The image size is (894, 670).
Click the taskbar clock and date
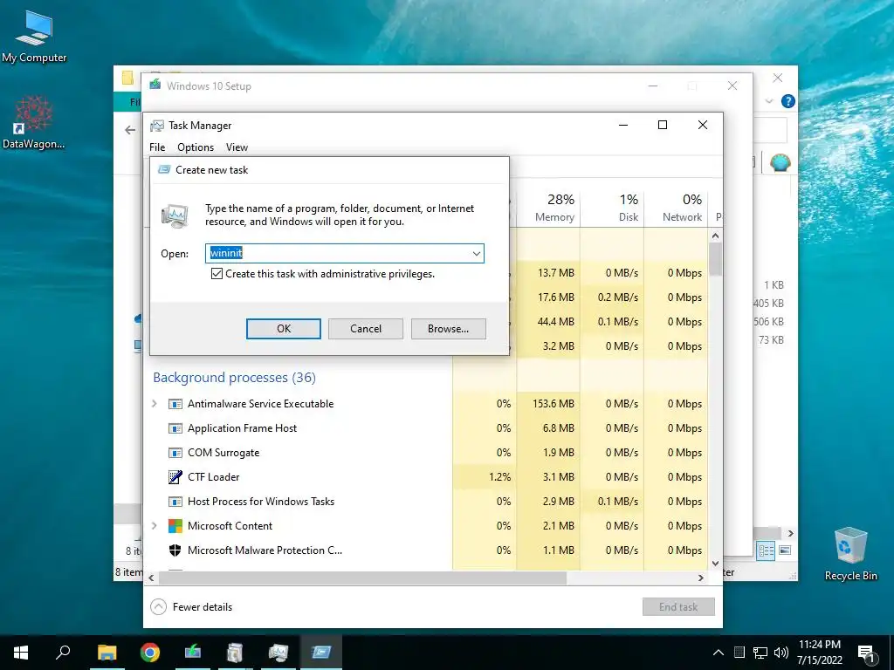(x=819, y=653)
